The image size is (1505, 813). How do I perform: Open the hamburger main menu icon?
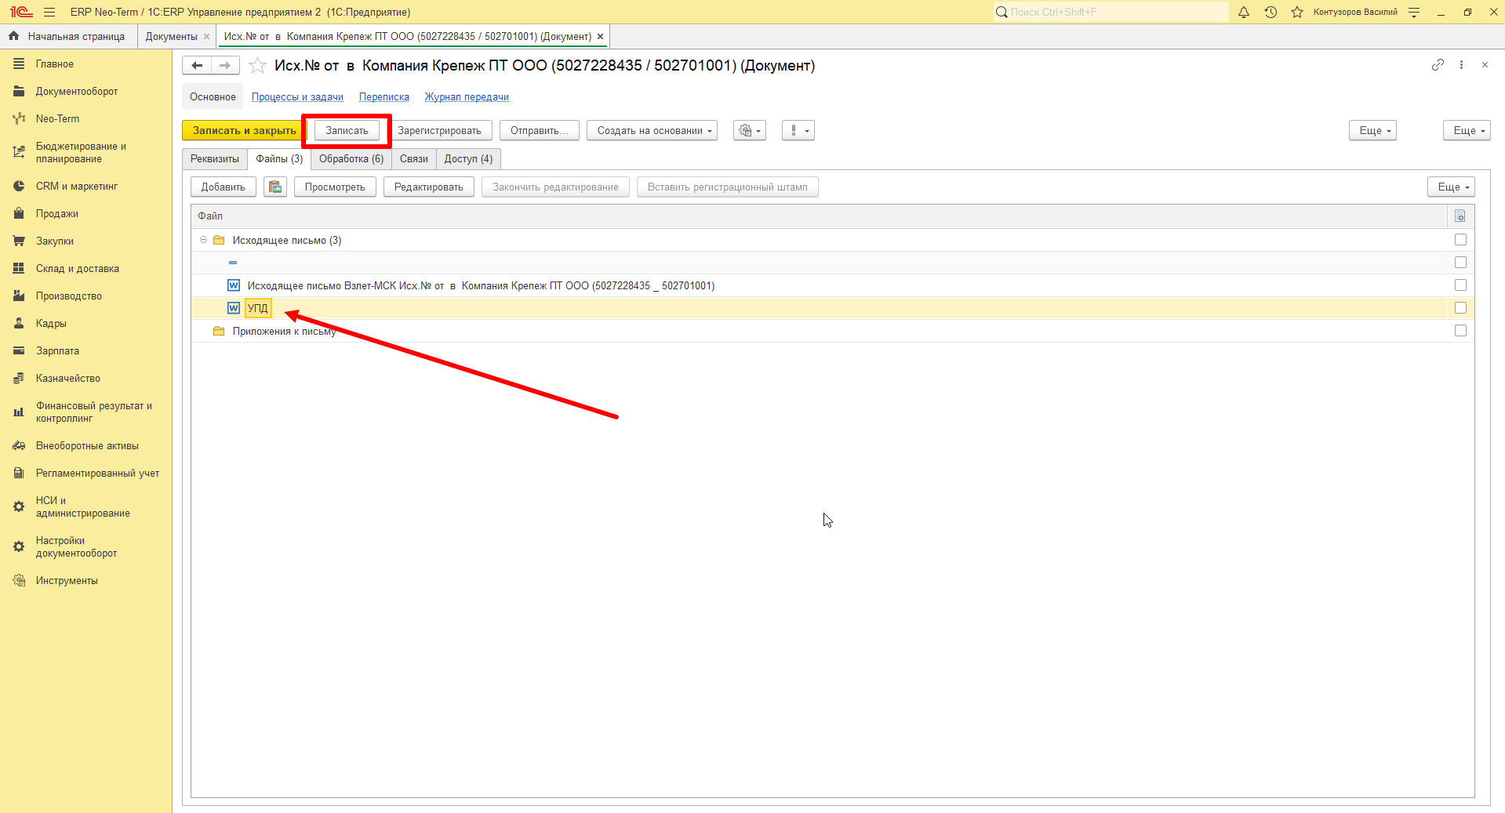49,12
